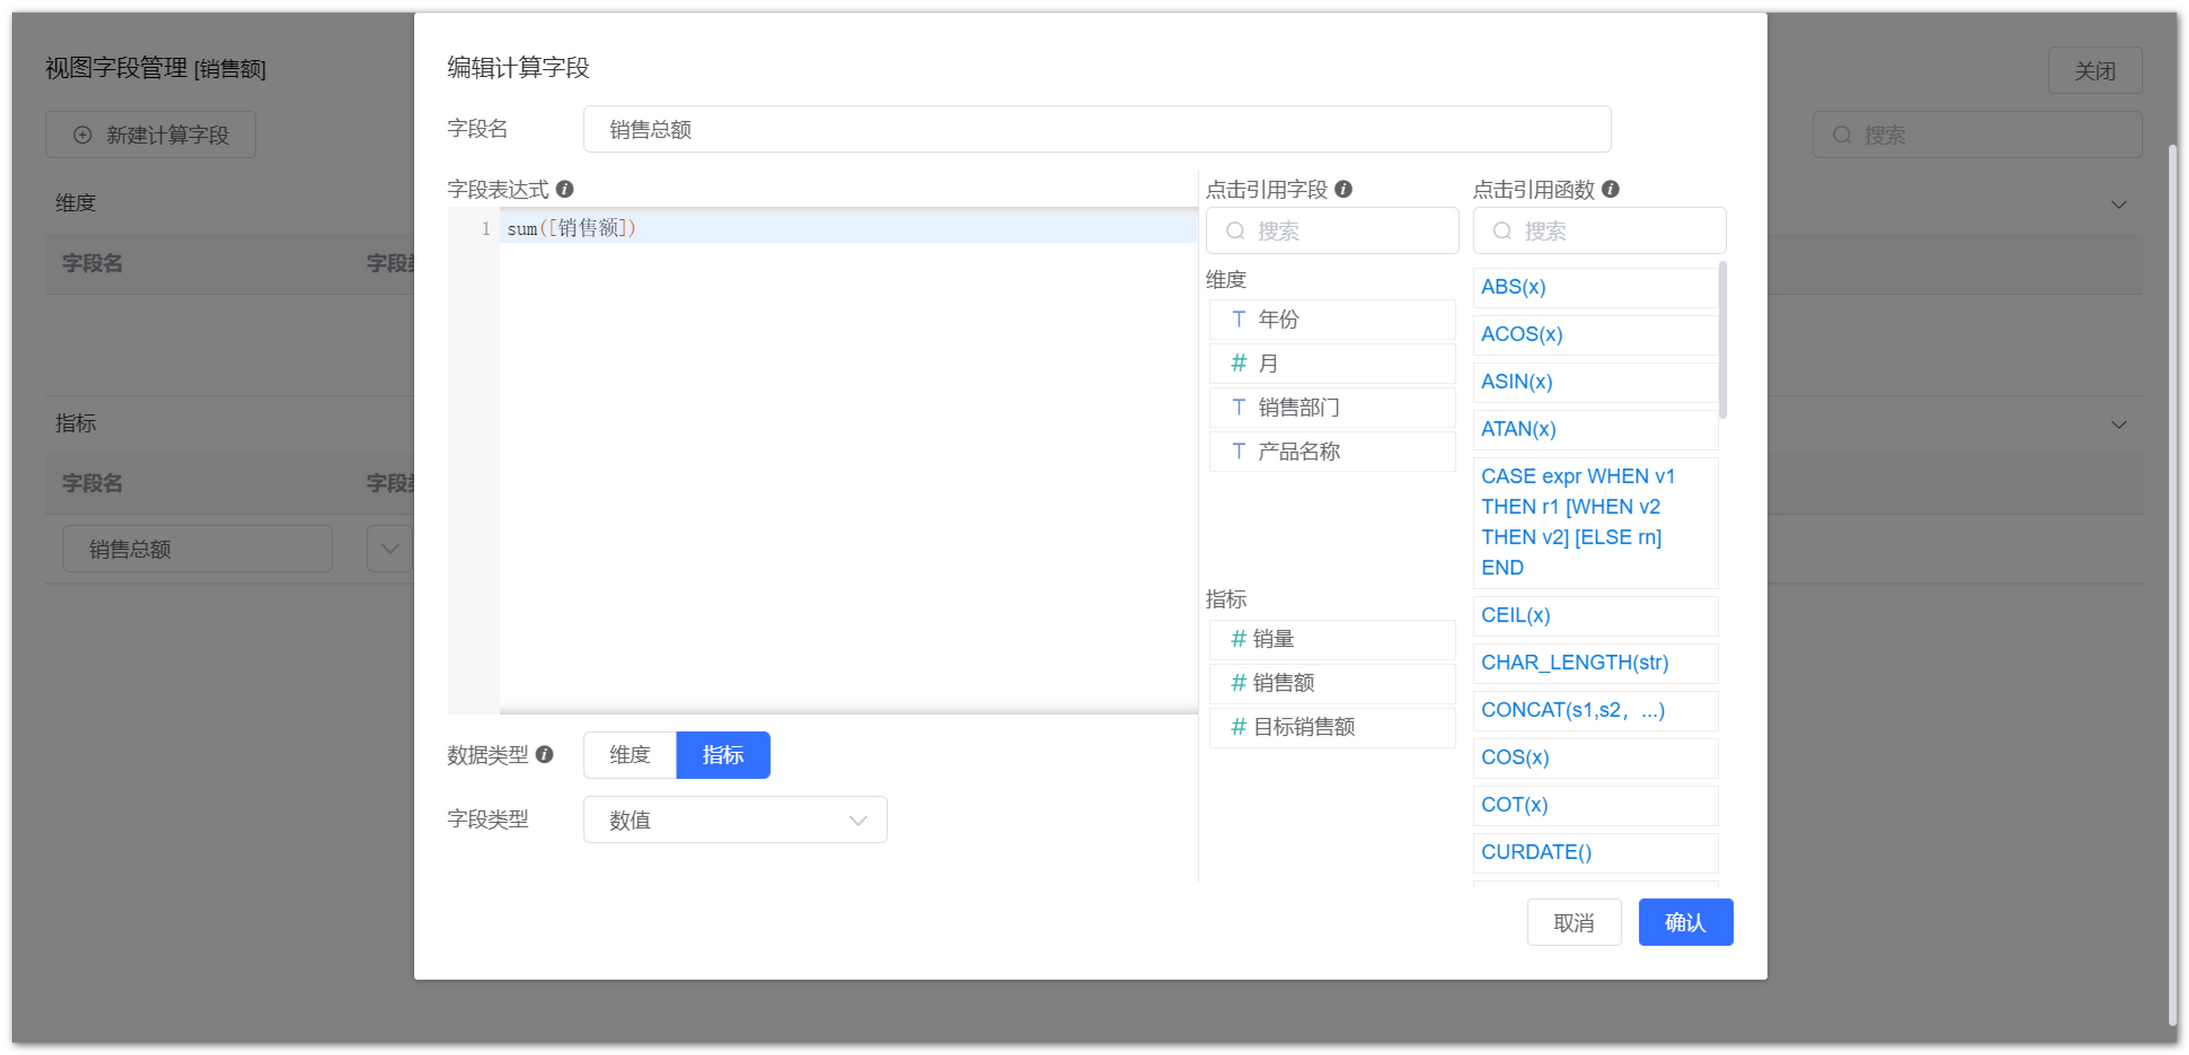Insert the 产品名称 dimension field
2189x1055 pixels.
(1332, 452)
